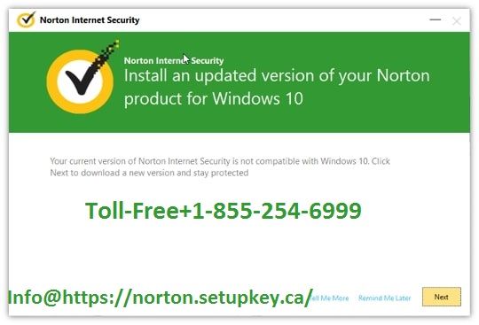The image size is (479, 325).
Task: Click the norton.setupkey.ca web address text
Action: [x=222, y=297]
